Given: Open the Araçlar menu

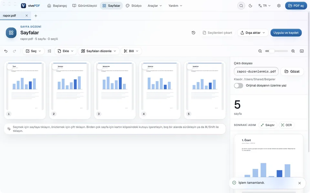Looking at the screenshot, I should (155, 6).
